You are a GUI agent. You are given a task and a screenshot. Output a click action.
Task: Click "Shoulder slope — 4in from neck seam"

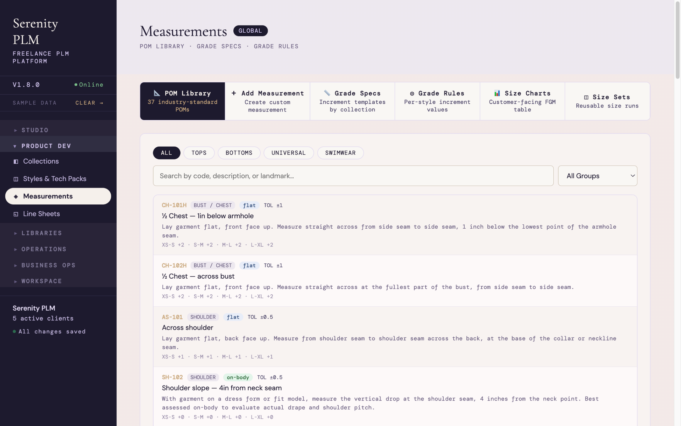[x=222, y=388]
